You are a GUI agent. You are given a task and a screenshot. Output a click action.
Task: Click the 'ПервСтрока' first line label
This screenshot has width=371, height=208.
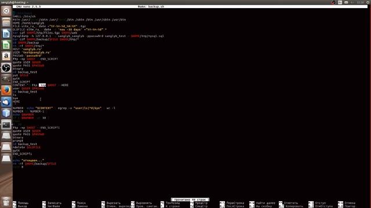point(235,203)
